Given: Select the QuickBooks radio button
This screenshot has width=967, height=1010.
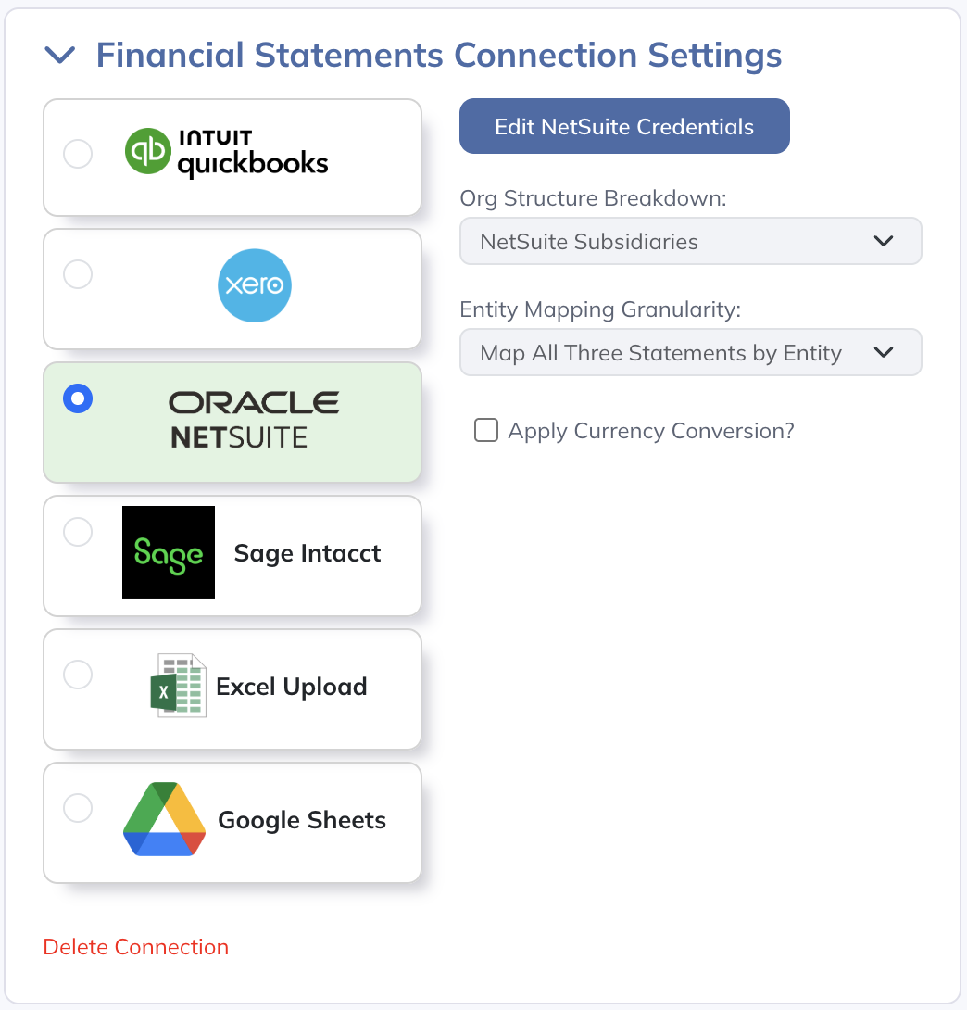Looking at the screenshot, I should click(x=78, y=154).
